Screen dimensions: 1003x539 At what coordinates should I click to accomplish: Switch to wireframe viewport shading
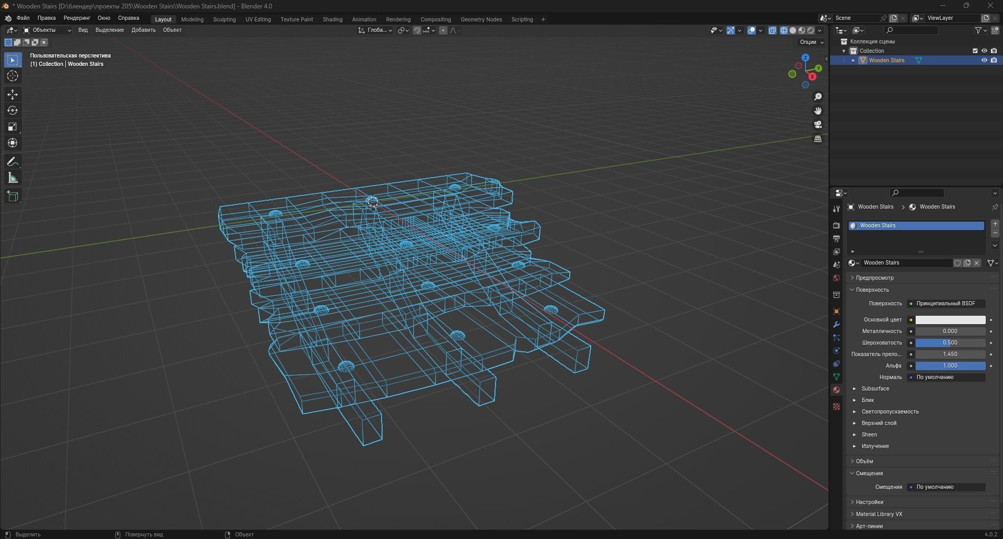784,30
